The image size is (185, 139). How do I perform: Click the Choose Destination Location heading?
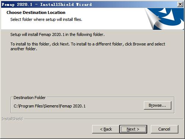[x=36, y=12]
